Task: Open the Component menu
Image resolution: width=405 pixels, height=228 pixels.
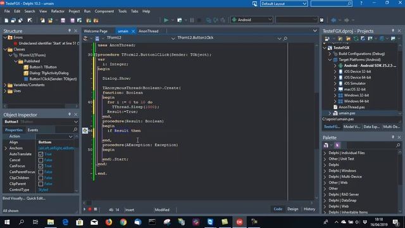Action: point(104,11)
